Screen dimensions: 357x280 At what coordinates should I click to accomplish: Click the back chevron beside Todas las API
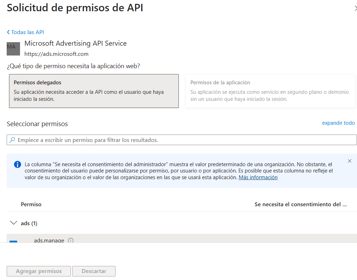8,32
